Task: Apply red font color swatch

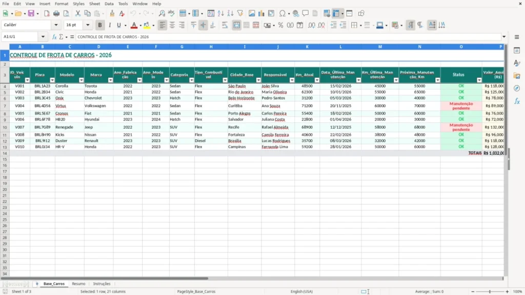Action: coord(134,25)
